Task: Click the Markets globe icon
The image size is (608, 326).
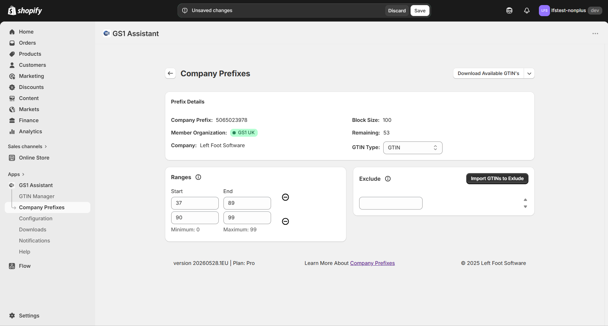Action: coord(12,109)
